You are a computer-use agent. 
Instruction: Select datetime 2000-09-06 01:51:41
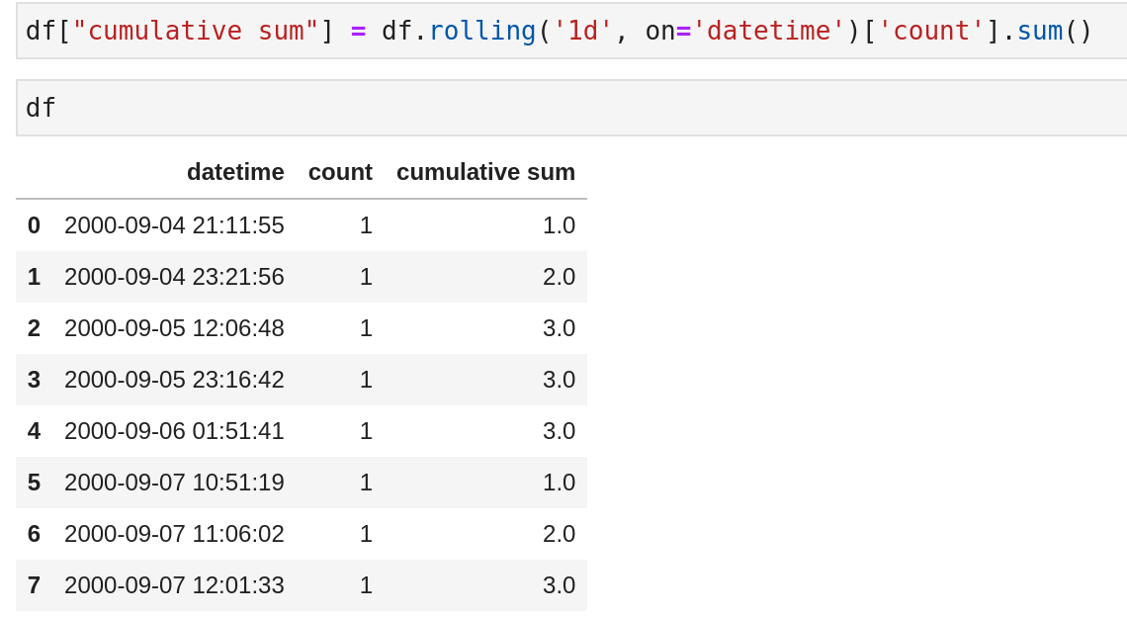[175, 431]
